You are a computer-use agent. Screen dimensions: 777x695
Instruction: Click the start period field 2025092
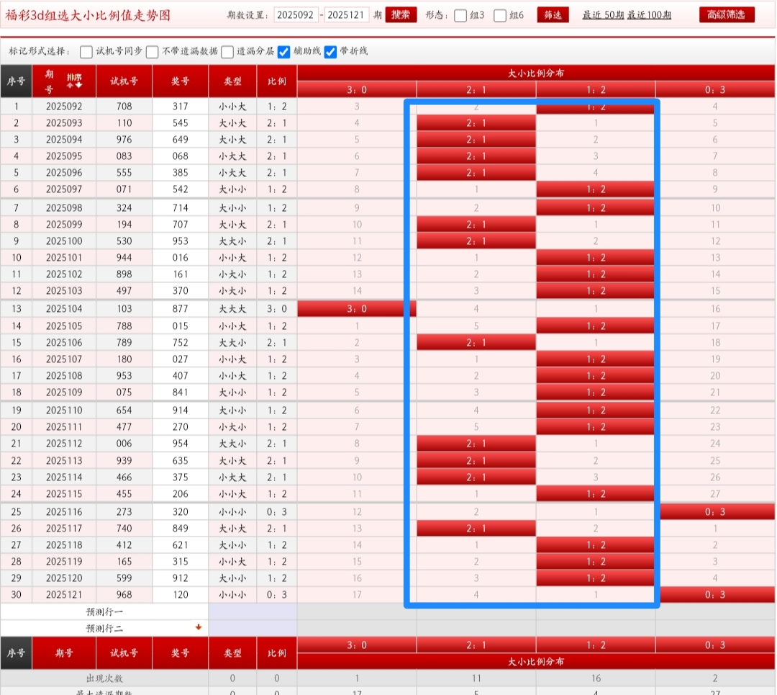point(296,15)
